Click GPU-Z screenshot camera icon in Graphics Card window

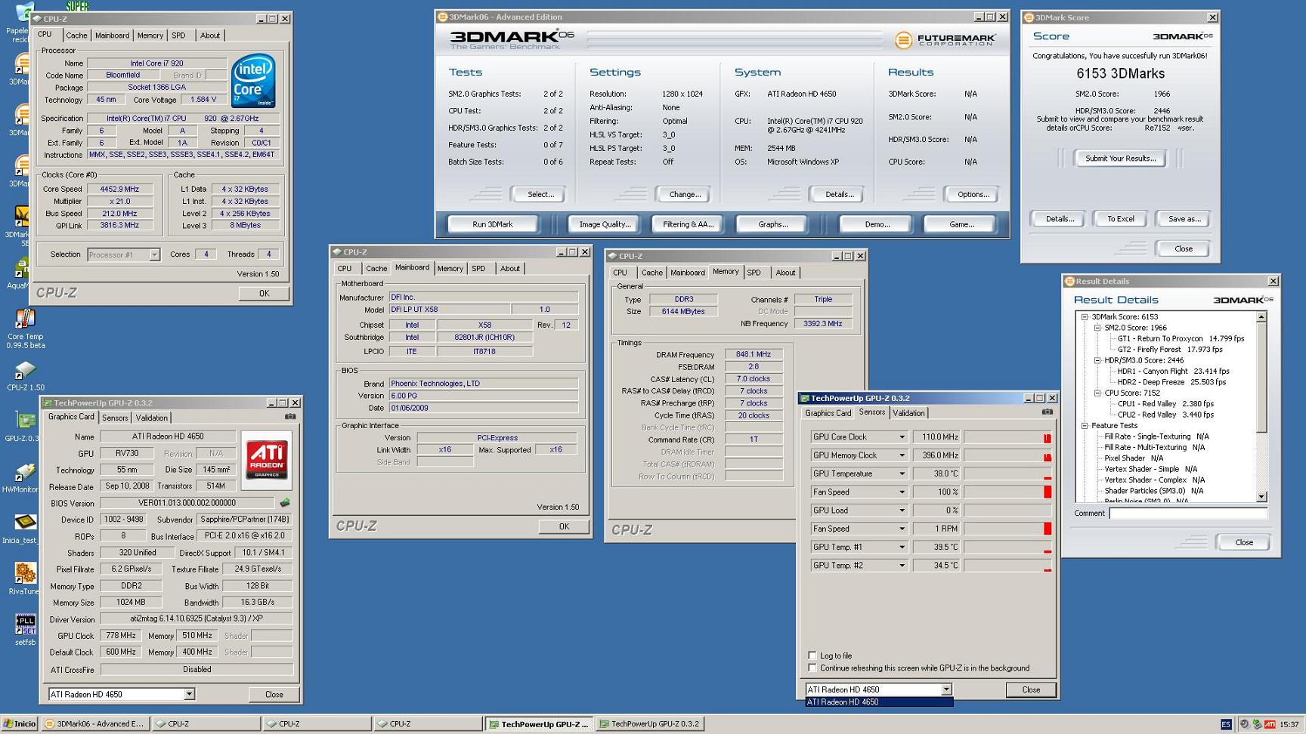290,417
